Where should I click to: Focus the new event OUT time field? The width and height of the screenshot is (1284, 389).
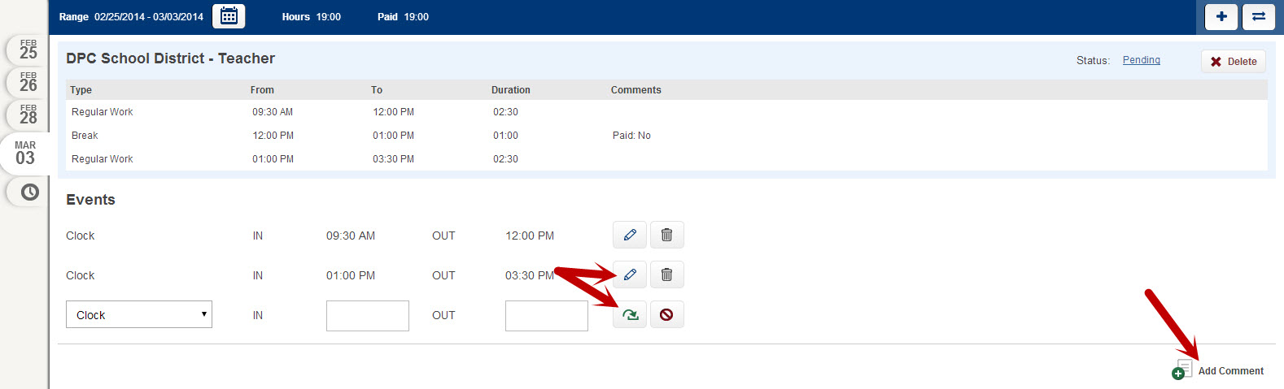(x=547, y=316)
